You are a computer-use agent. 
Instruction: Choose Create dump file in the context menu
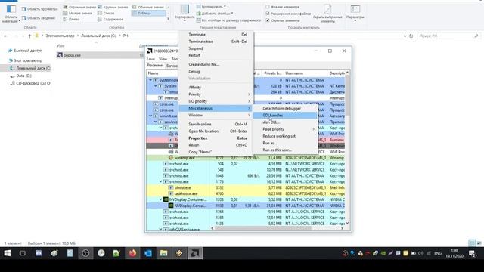[216, 64]
